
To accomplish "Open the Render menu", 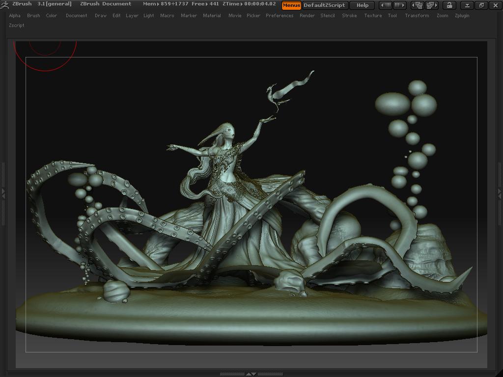I will click(x=307, y=15).
